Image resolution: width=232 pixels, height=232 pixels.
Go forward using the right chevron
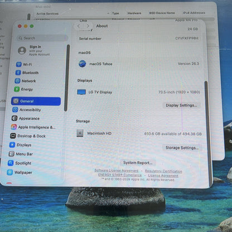pos(88,26)
